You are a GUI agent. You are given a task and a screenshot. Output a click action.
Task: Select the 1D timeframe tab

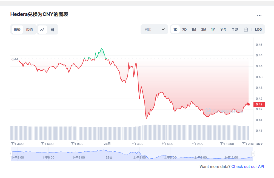(175, 29)
